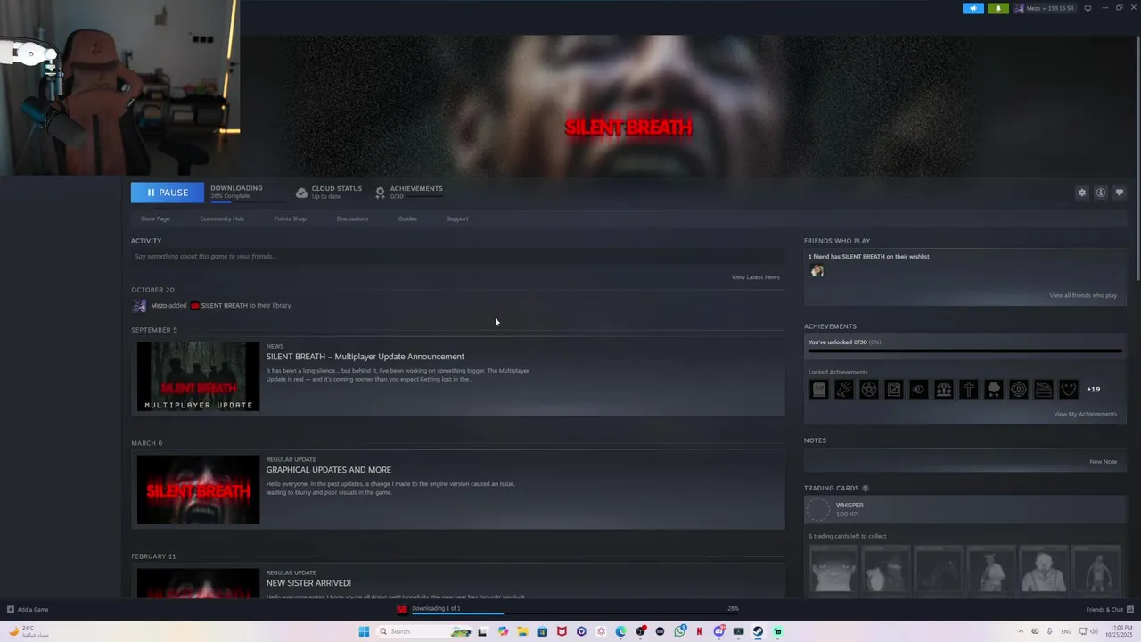Click Add a Game button
This screenshot has height=642, width=1141.
28,610
